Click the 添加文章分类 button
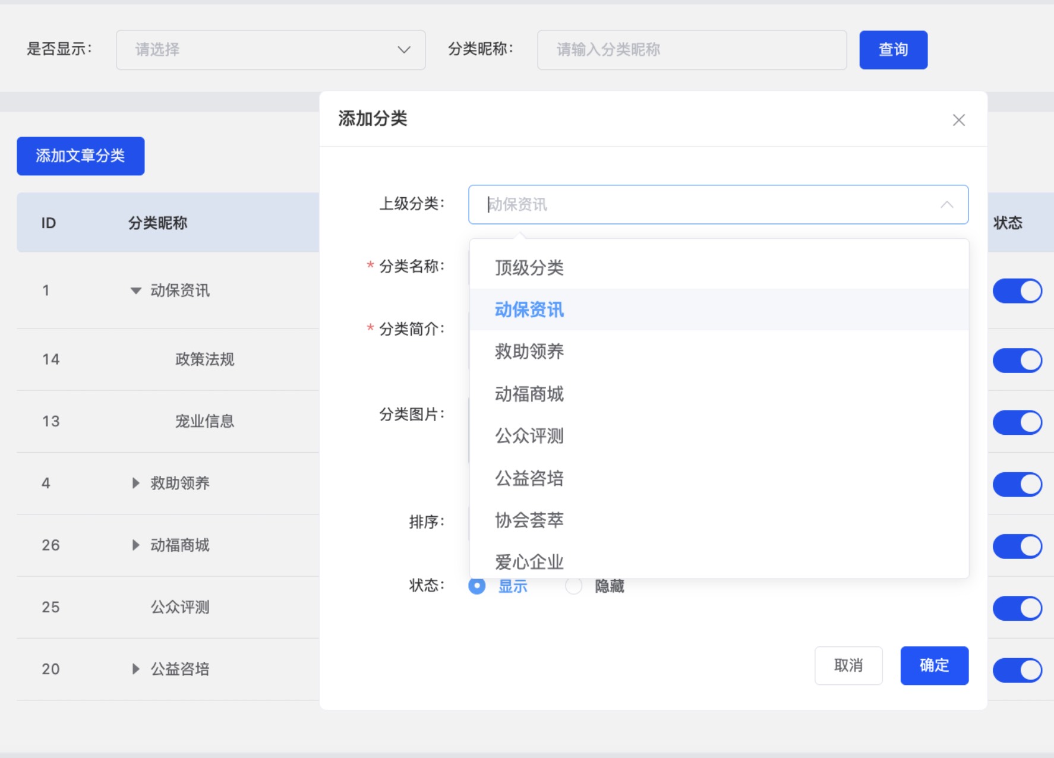Screen dimensions: 1054x758 [x=81, y=156]
